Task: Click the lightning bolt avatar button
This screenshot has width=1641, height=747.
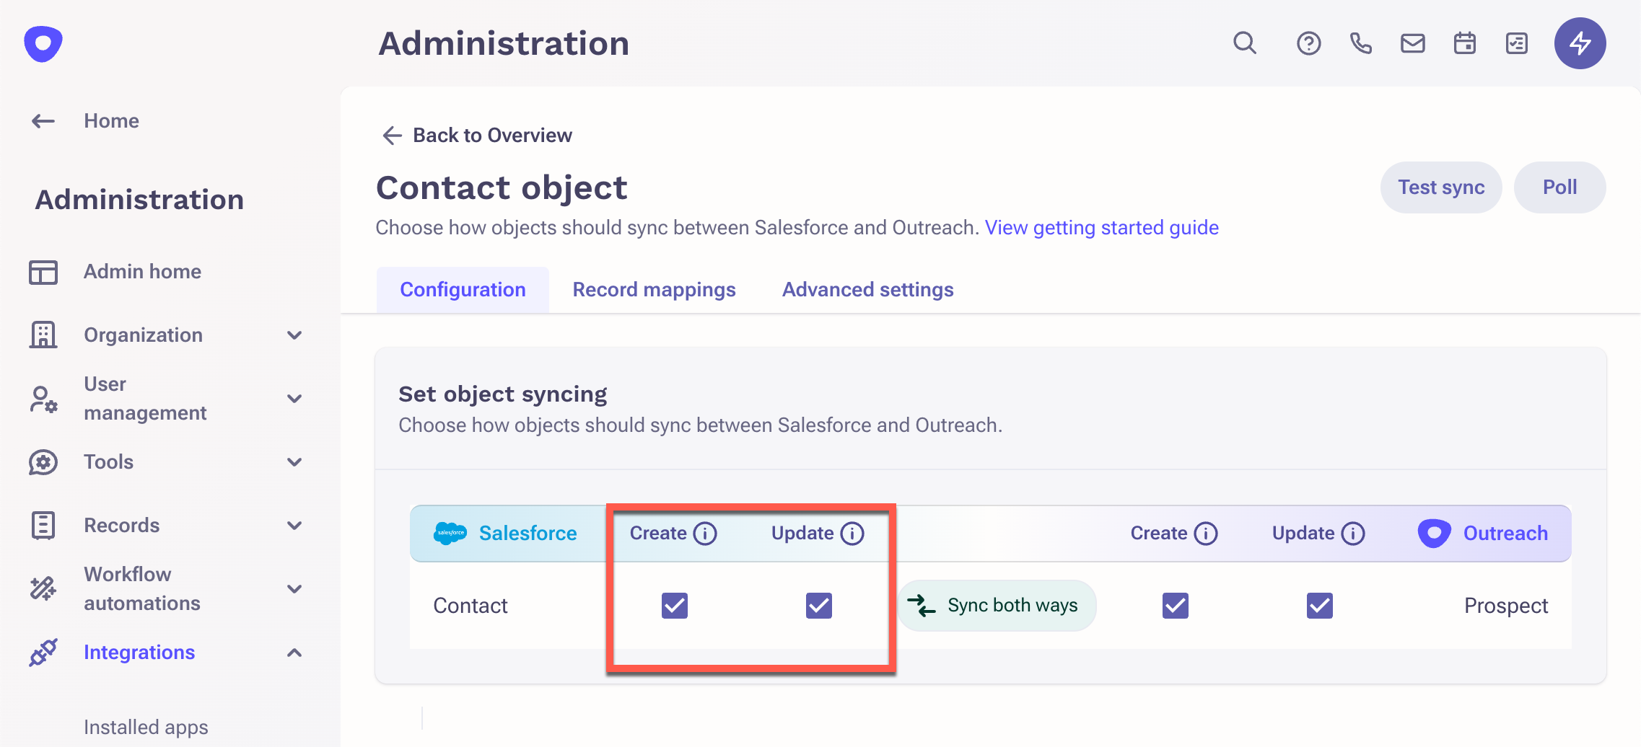Action: coord(1580,43)
